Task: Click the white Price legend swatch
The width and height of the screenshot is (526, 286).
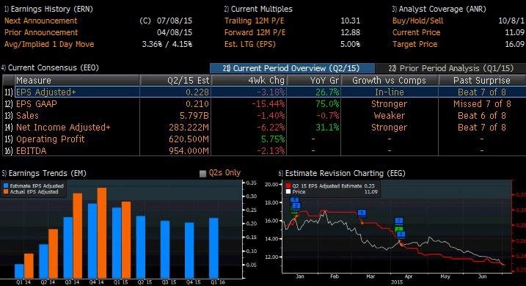Action: pos(288,192)
